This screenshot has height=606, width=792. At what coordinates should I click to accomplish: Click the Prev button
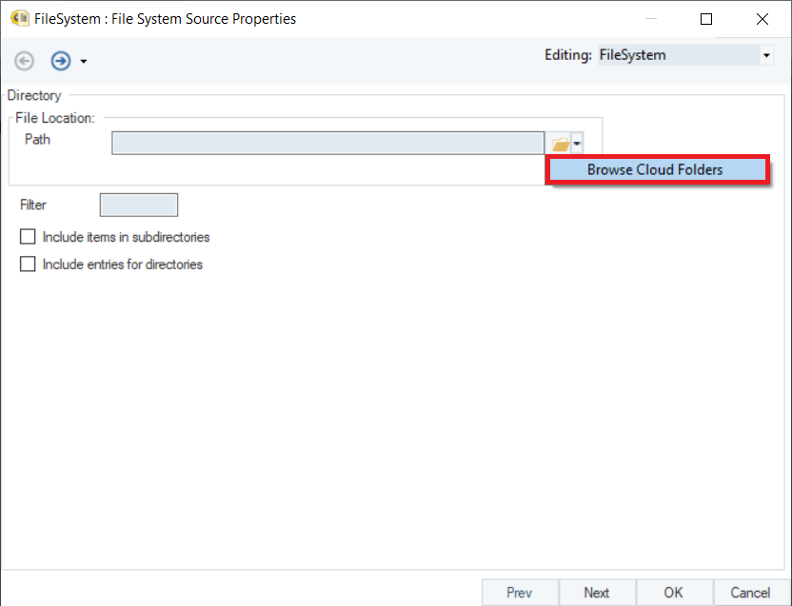(520, 593)
